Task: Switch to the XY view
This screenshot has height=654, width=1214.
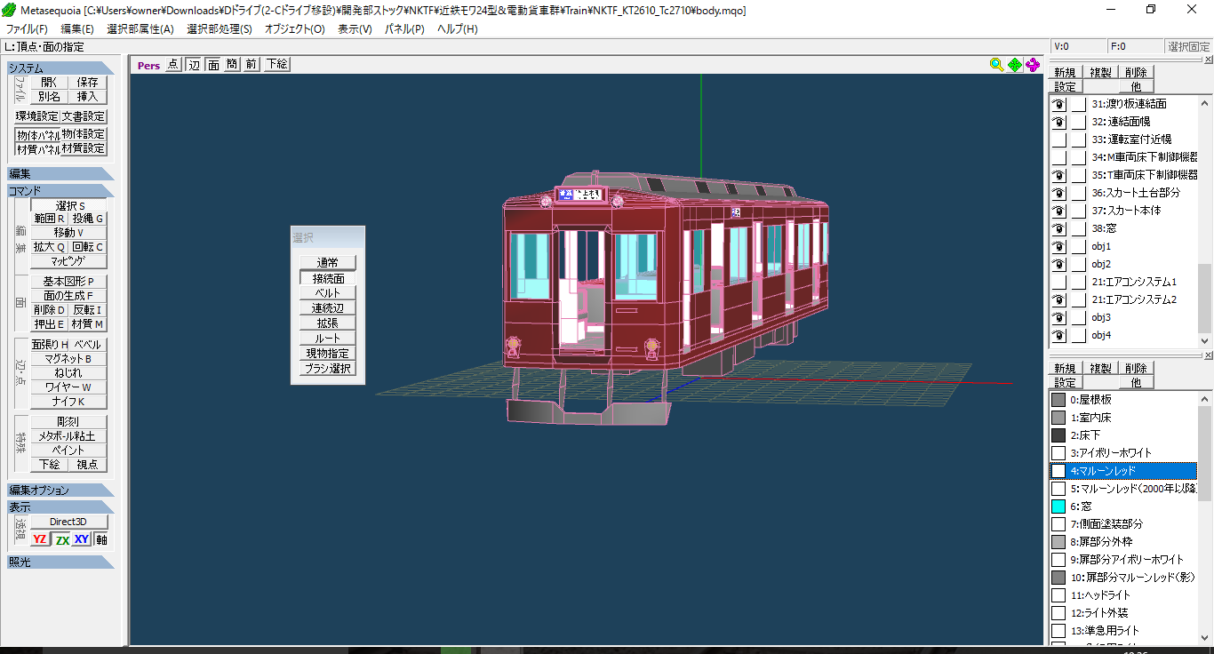Action: [82, 539]
